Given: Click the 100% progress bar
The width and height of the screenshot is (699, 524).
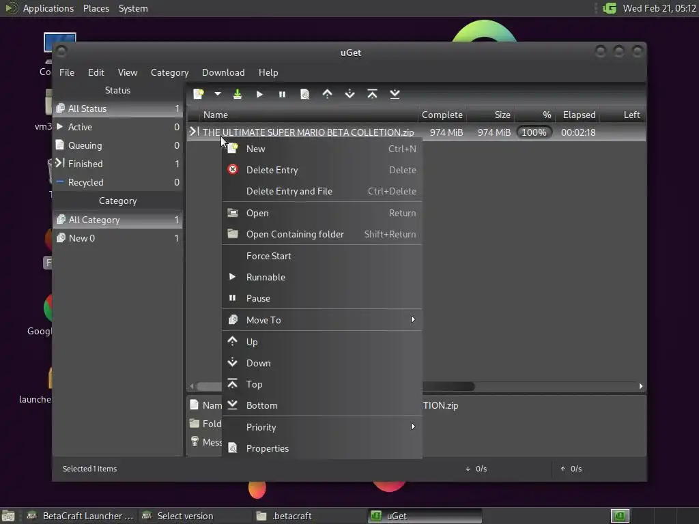Looking at the screenshot, I should tap(534, 132).
